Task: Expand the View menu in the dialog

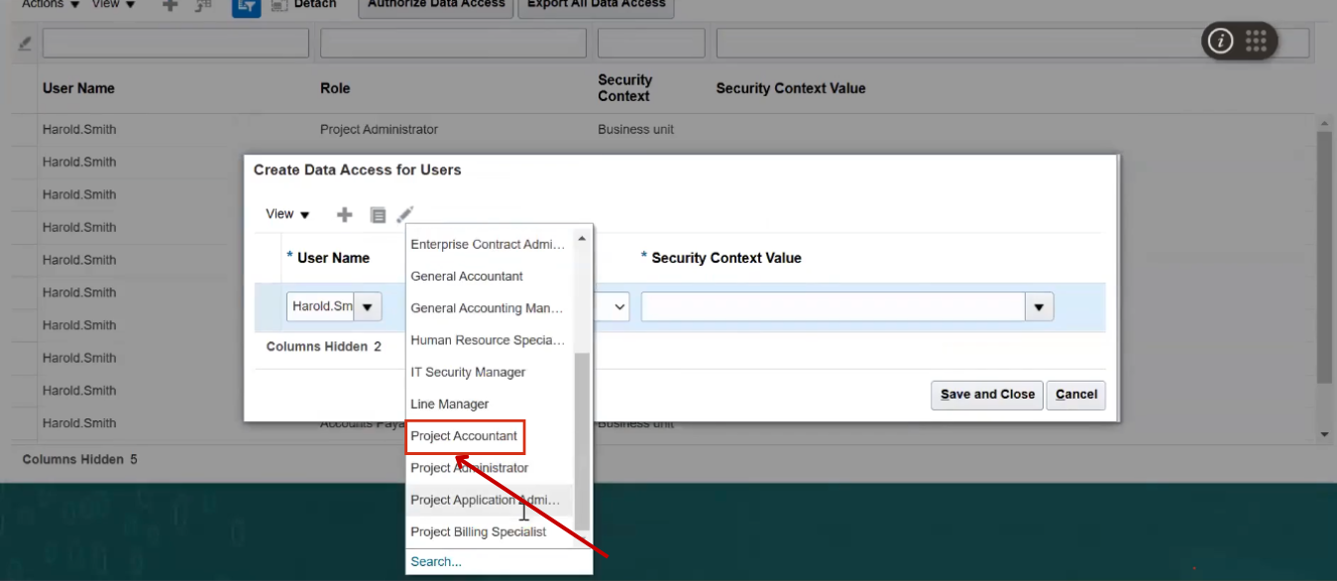Action: tap(285, 213)
